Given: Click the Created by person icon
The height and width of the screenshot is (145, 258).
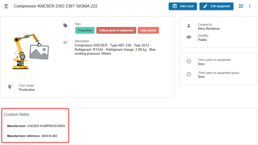Looking at the screenshot, I should [189, 26].
